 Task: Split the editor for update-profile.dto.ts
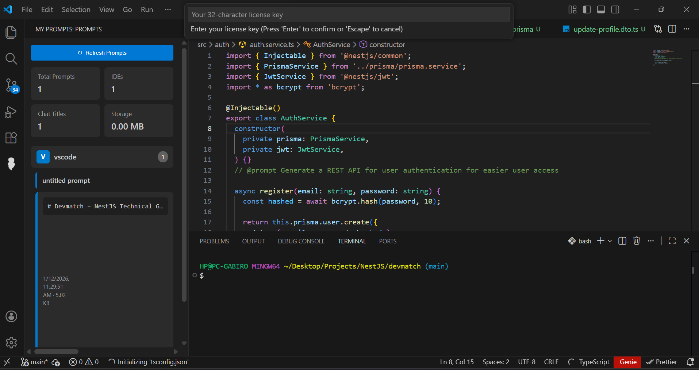(x=672, y=29)
